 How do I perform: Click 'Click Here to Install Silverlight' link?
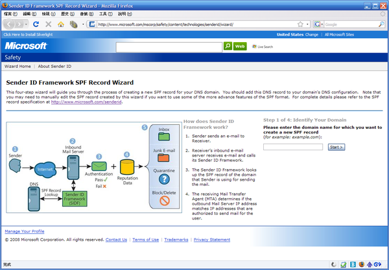point(28,35)
